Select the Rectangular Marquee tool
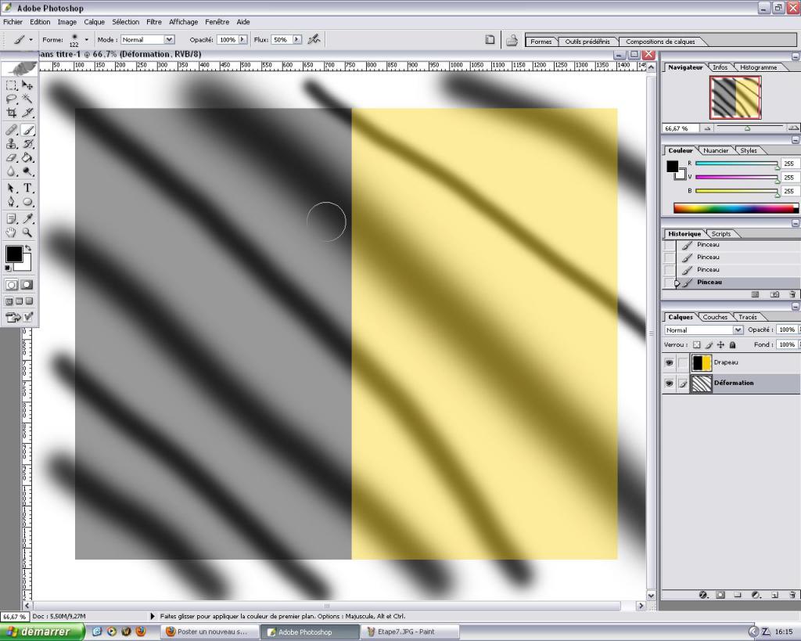The width and height of the screenshot is (801, 641). click(x=11, y=85)
